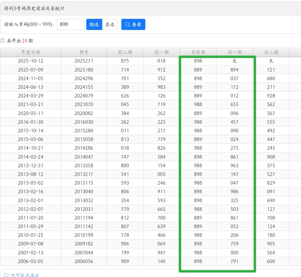
Task: Click date cell 2013-08-12
Action: [x=31, y=174]
